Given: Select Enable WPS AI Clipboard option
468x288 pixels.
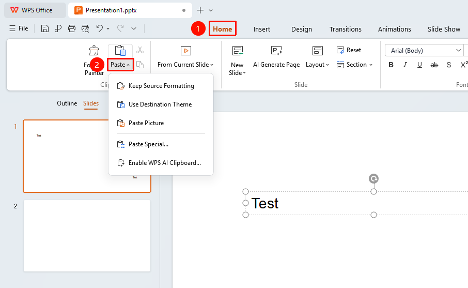Looking at the screenshot, I should tap(161, 163).
